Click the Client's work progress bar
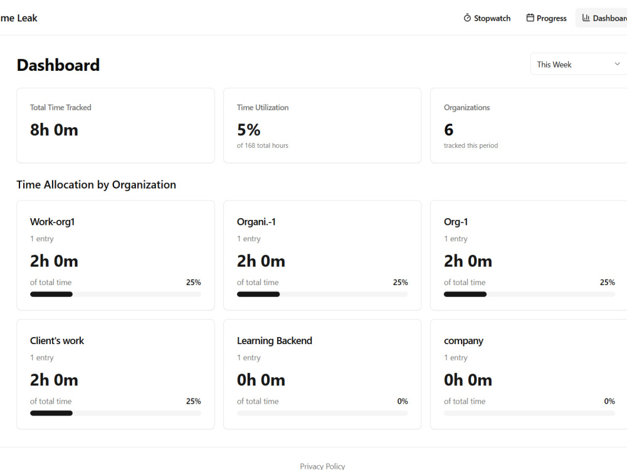 pyautogui.click(x=115, y=413)
